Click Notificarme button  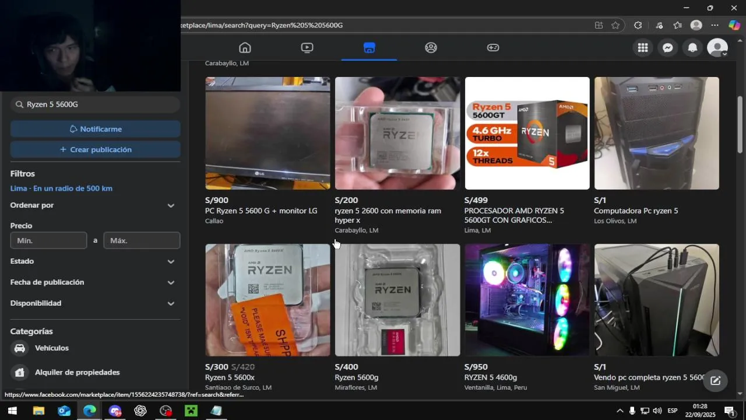coord(95,129)
